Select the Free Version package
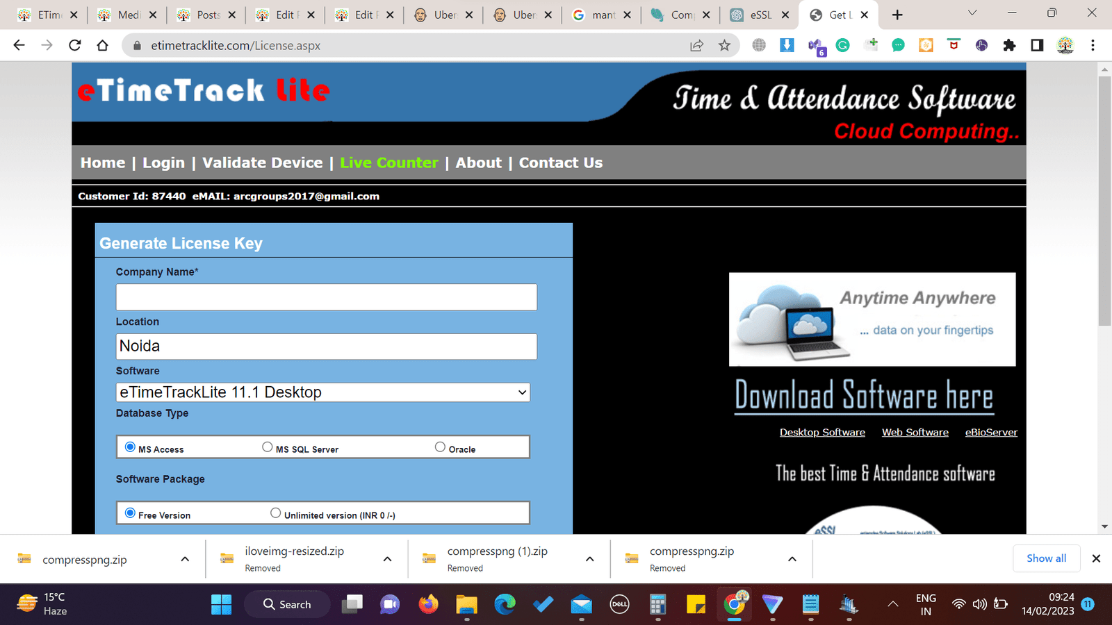Viewport: 1112px width, 625px height. click(130, 513)
